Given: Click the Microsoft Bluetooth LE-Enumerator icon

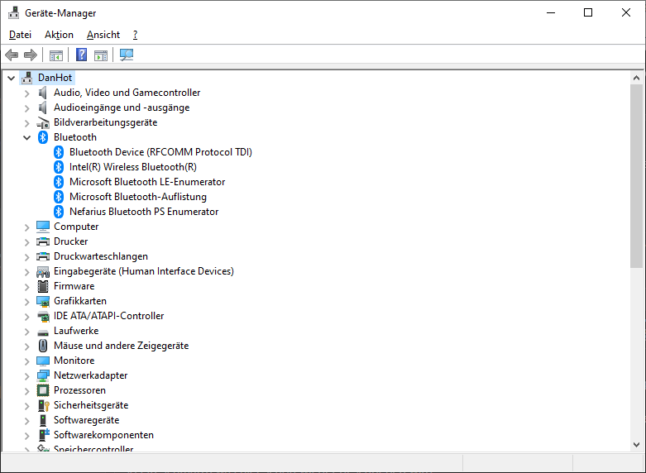Looking at the screenshot, I should 59,182.
